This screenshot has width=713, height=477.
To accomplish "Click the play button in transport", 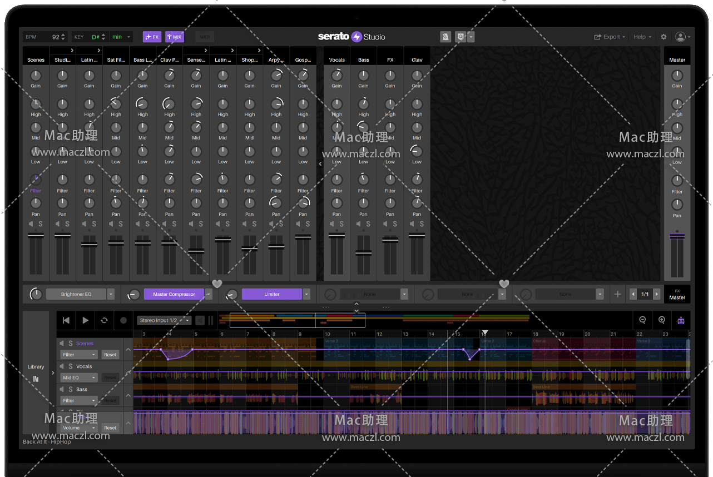I will 85,320.
